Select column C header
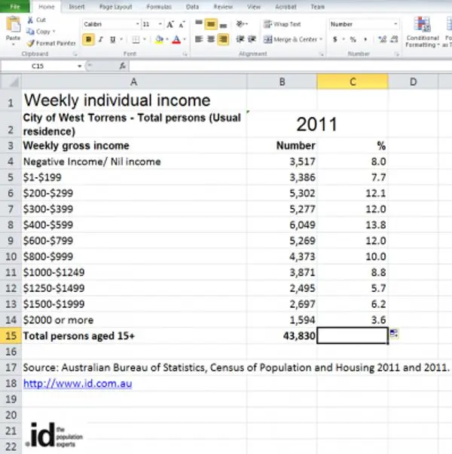Viewport: 452px width, 454px height. click(x=353, y=82)
